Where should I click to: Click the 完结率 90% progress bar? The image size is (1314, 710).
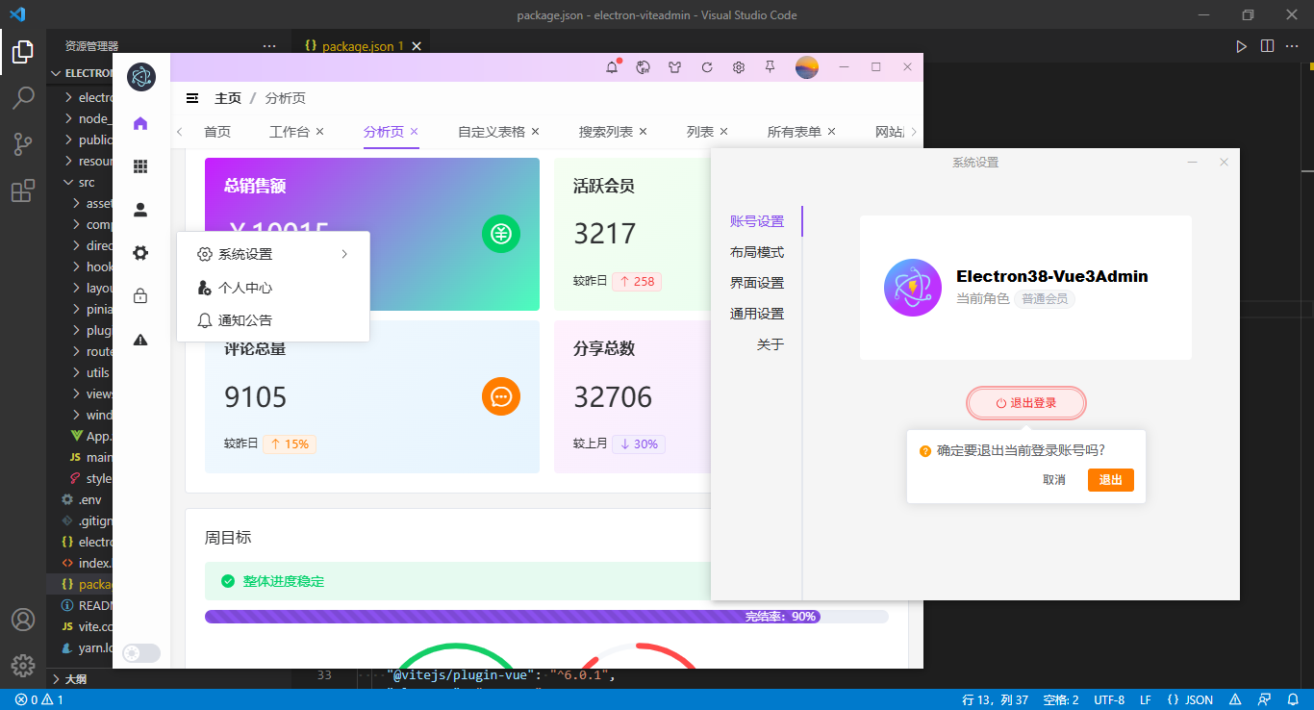[510, 616]
